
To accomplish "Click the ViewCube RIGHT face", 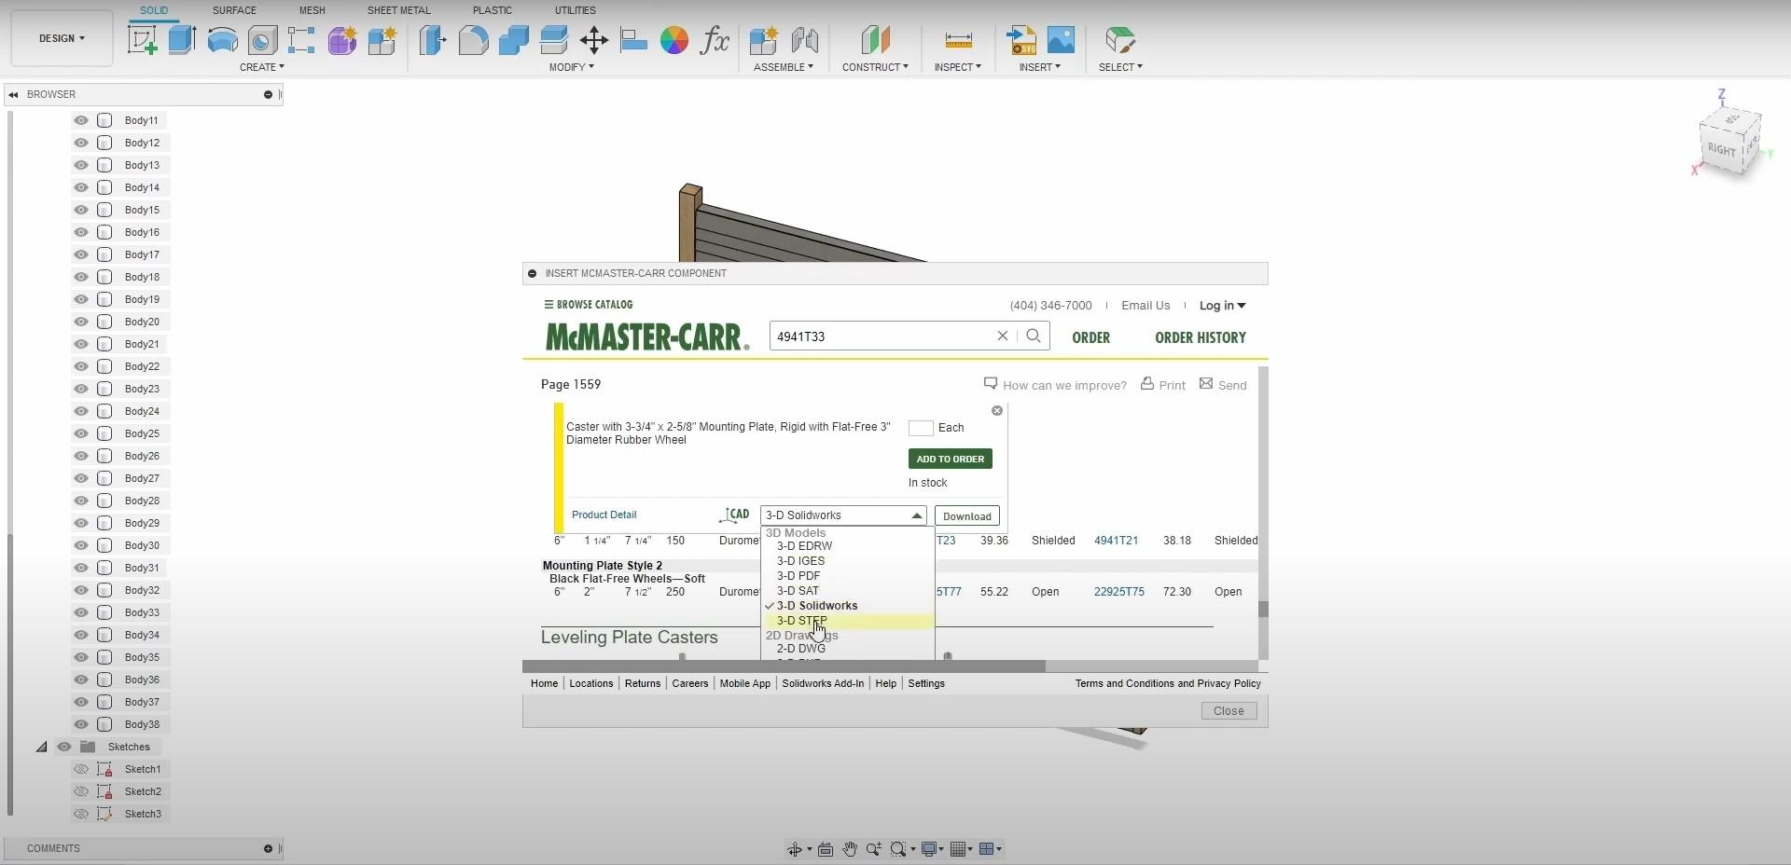I will [x=1722, y=150].
